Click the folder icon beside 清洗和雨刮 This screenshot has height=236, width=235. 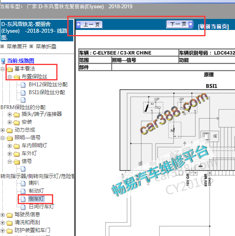pos(9,223)
